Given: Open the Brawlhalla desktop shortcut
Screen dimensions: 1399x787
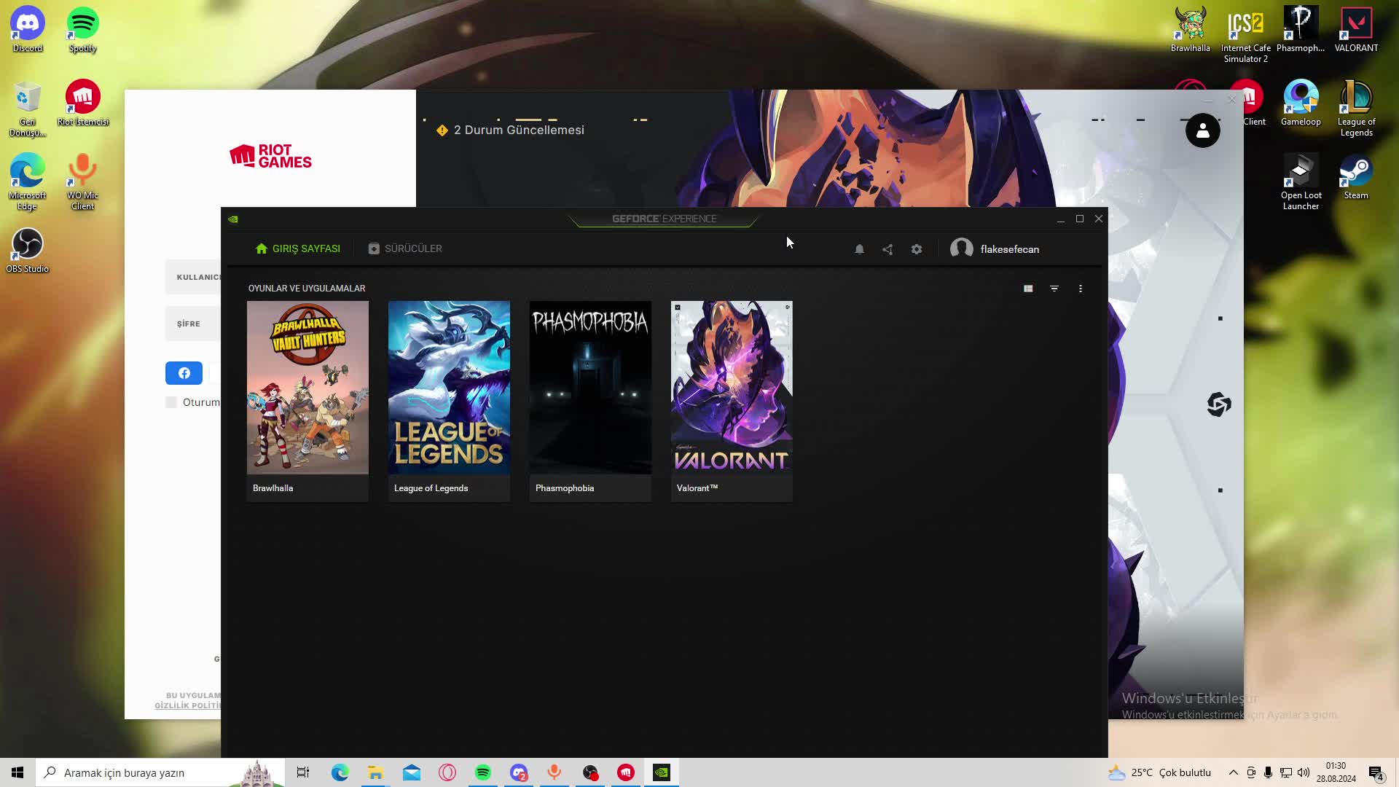Looking at the screenshot, I should 1190,30.
